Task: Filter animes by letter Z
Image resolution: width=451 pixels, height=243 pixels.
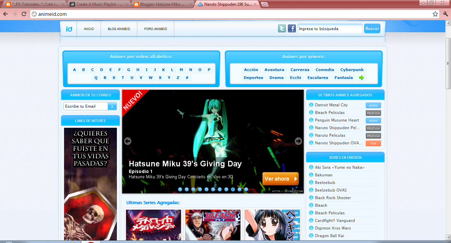Action: click(x=178, y=78)
